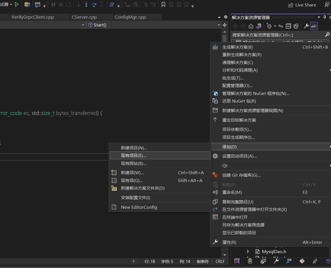This screenshot has width=331, height=268.
Task: Click the find in files folder icon
Action: pyautogui.click(x=27, y=5)
